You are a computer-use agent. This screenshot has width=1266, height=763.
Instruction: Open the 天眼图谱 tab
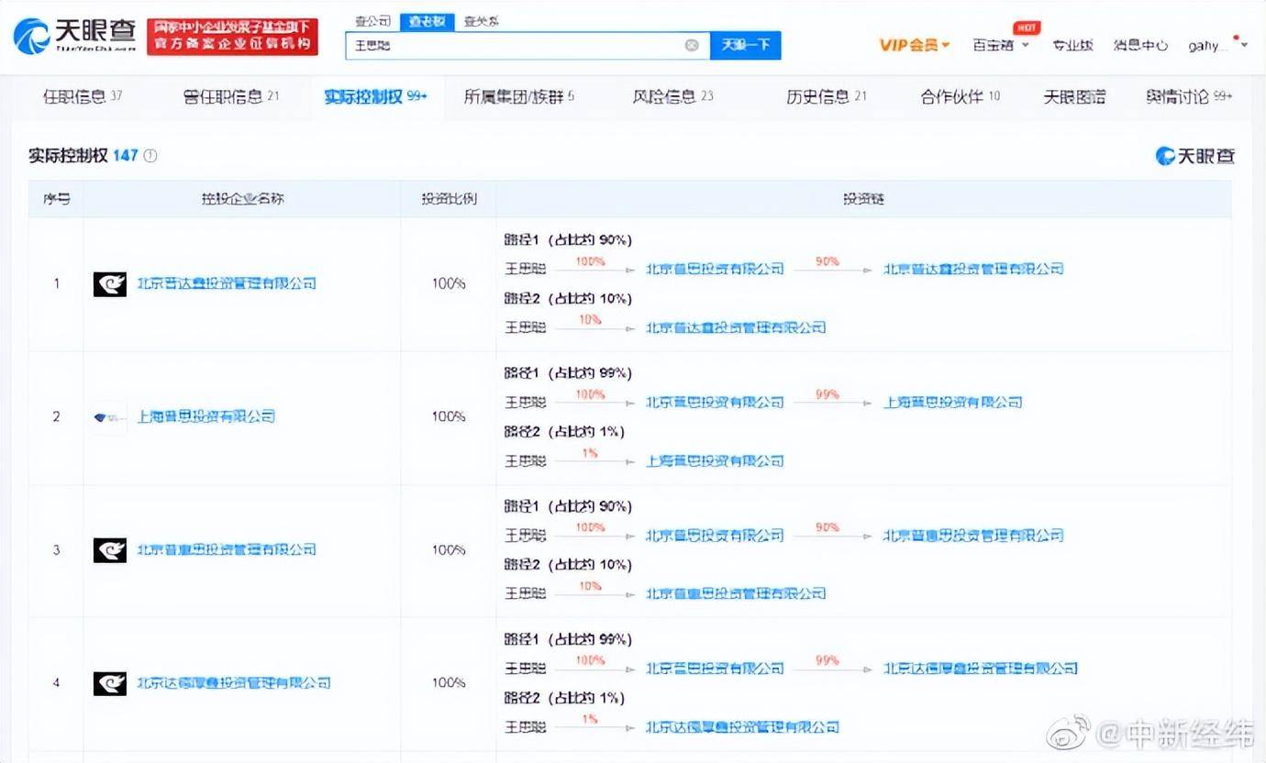tap(1074, 96)
